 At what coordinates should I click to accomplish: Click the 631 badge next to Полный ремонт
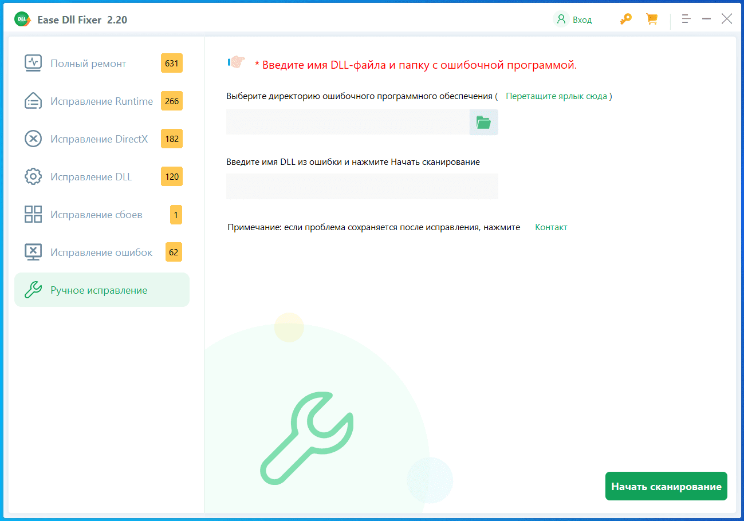tap(172, 63)
